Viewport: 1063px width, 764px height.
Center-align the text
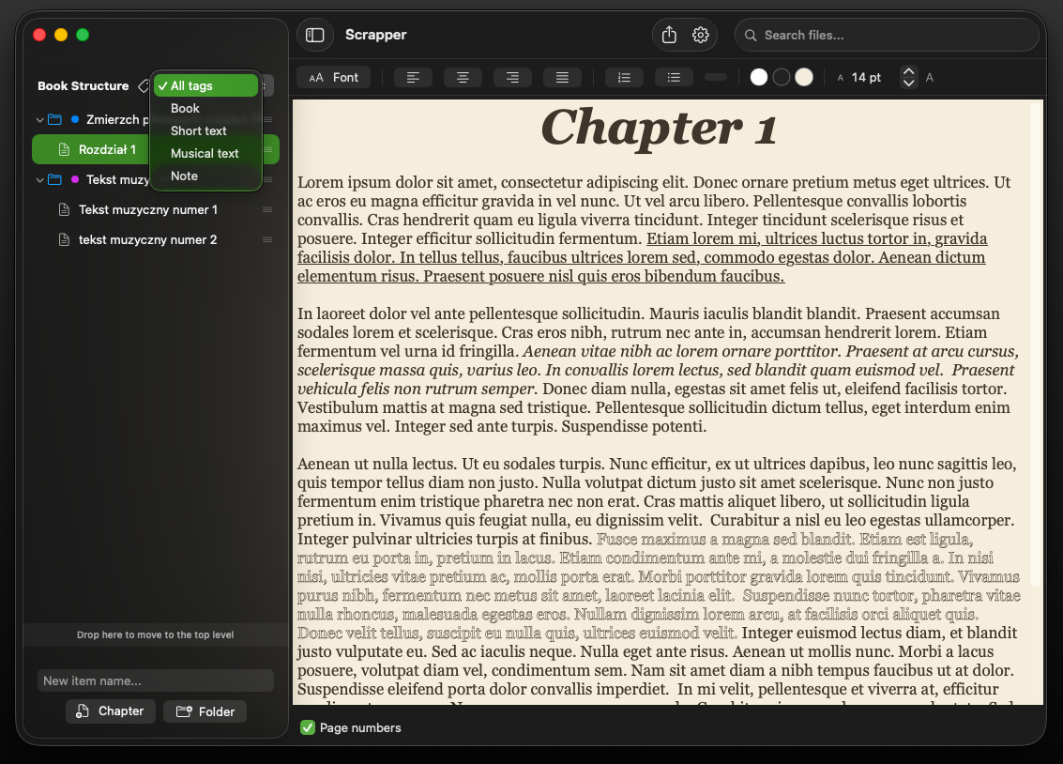(463, 77)
